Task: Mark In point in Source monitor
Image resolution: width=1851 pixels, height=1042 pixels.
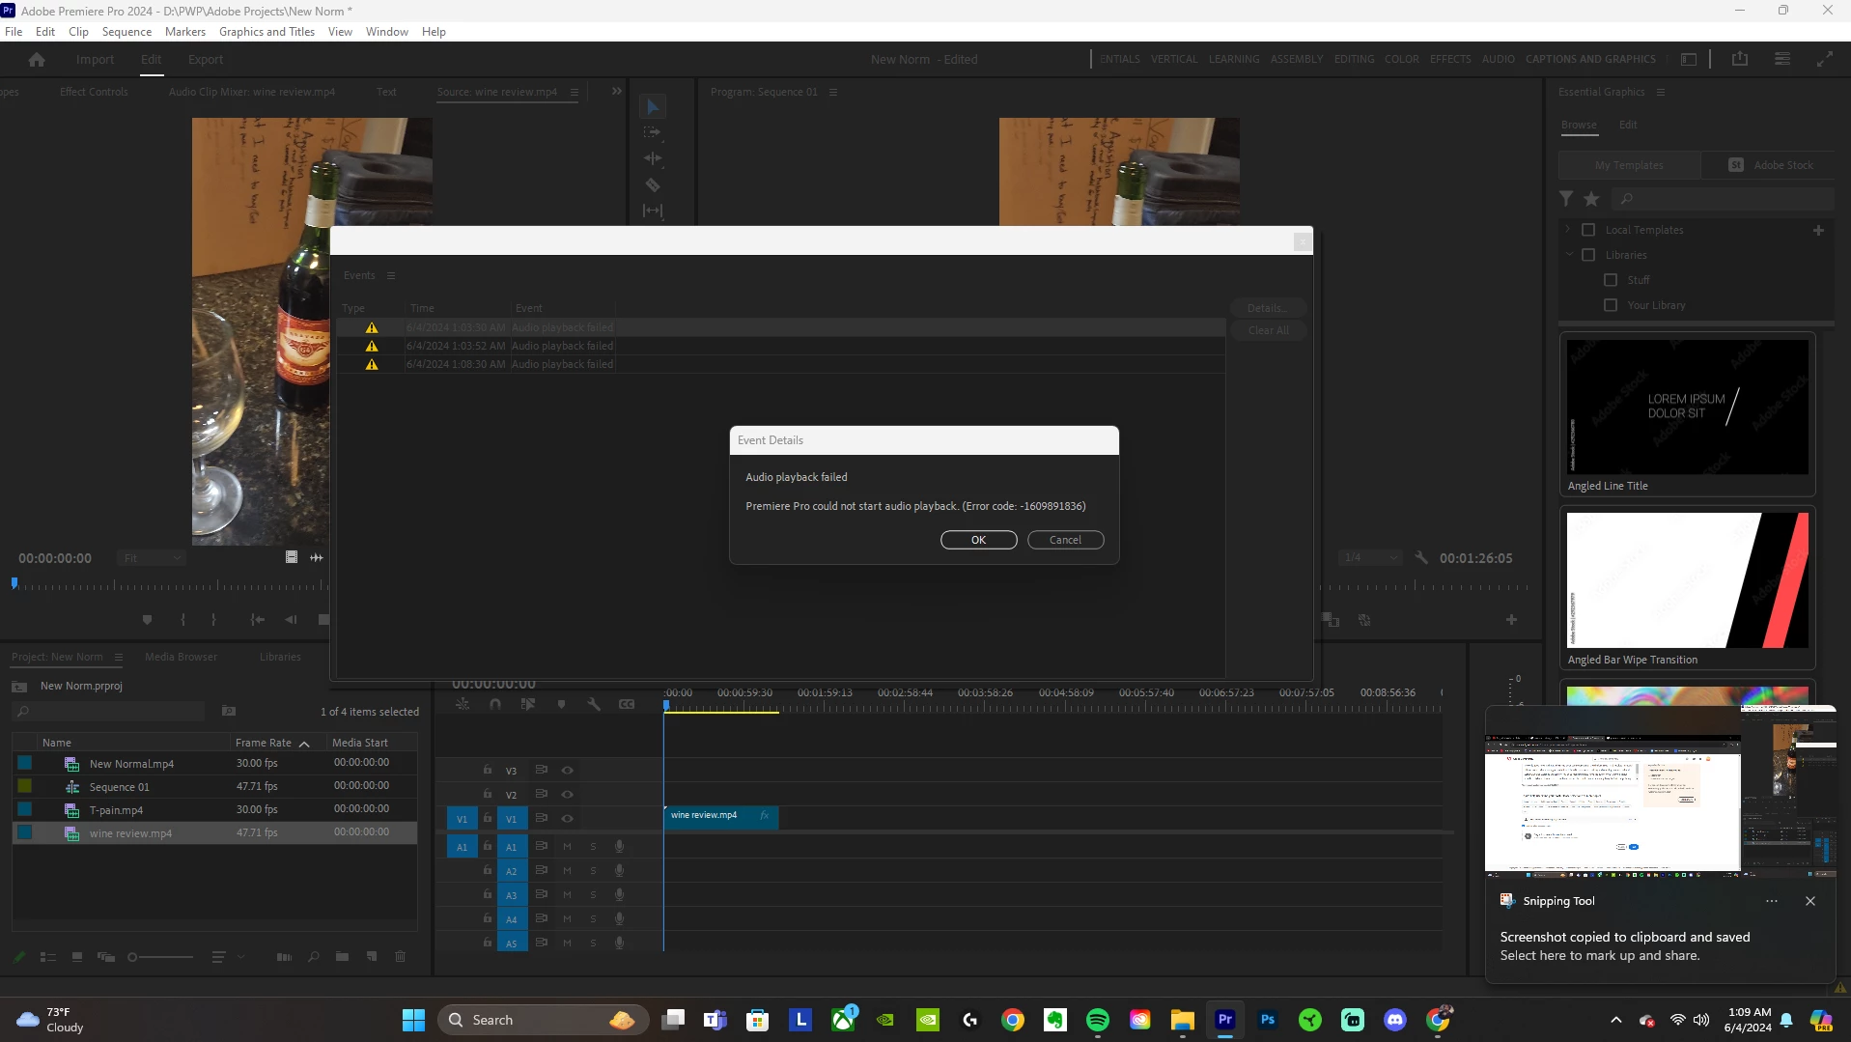Action: [182, 620]
